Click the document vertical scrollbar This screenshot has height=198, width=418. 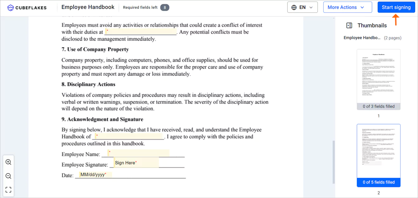click(333, 162)
